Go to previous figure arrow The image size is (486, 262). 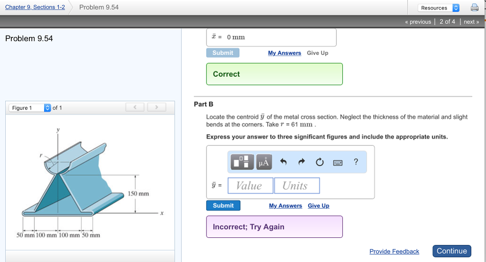coord(135,108)
